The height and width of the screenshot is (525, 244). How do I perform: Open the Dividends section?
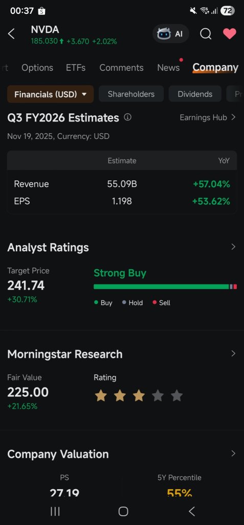pyautogui.click(x=195, y=94)
